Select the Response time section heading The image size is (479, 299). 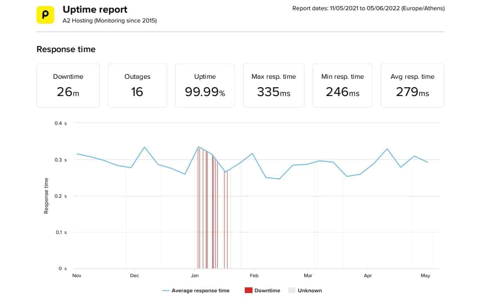point(66,49)
